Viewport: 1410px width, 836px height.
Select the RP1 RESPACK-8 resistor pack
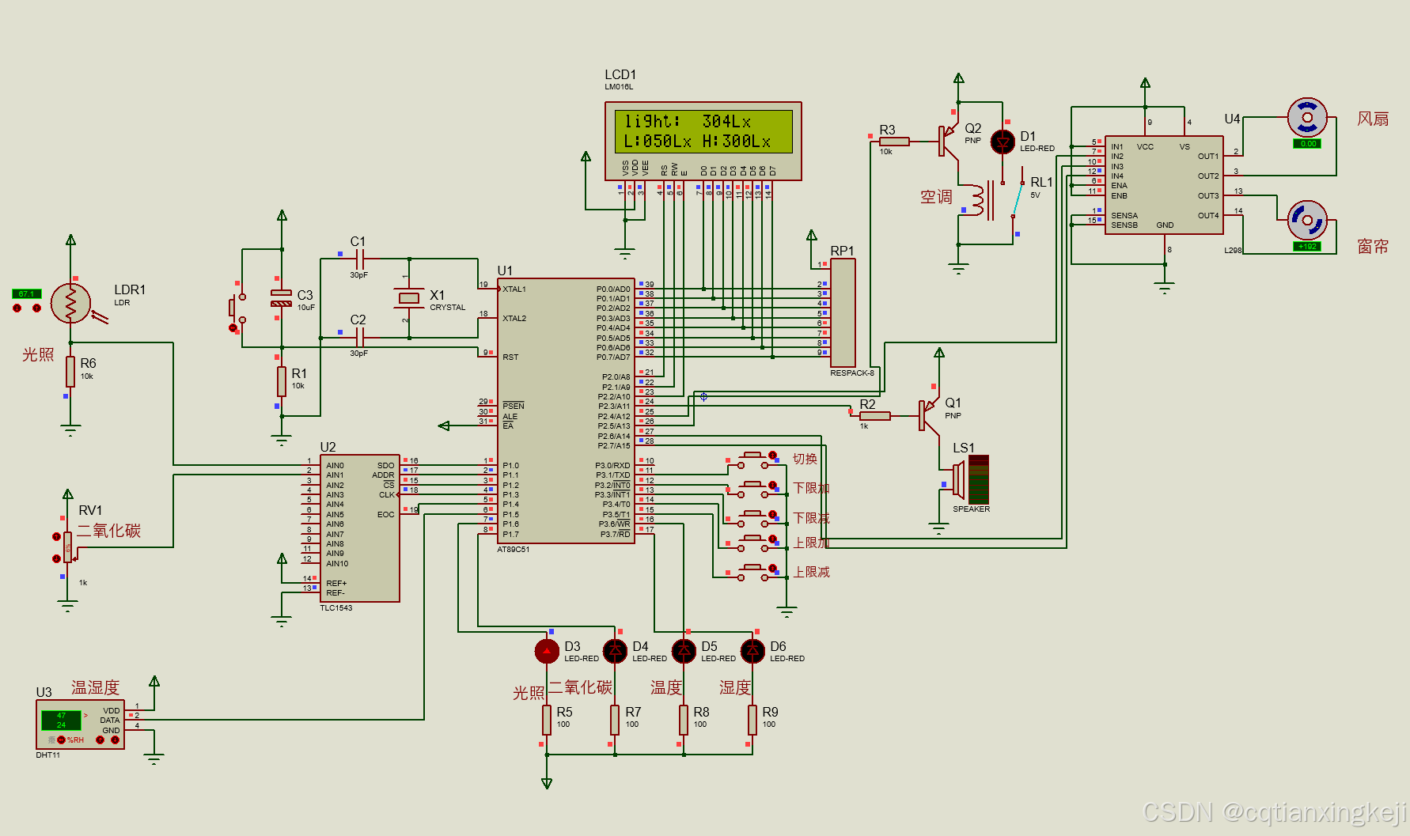pos(843,312)
